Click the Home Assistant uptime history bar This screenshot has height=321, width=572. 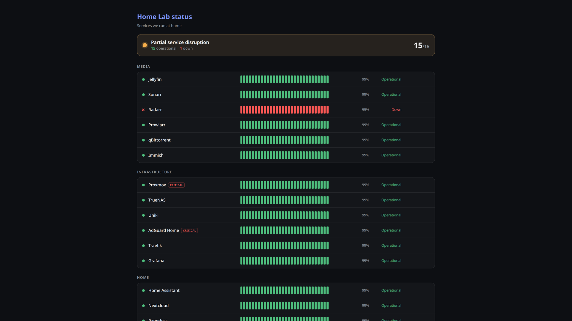pos(285,290)
